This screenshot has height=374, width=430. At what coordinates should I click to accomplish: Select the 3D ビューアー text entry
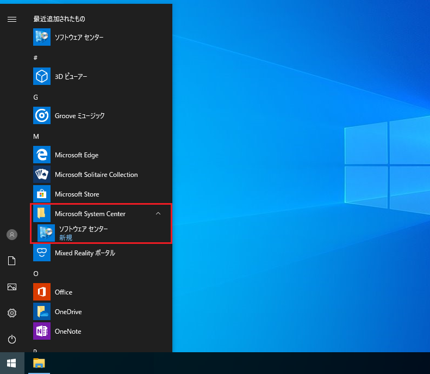point(71,76)
